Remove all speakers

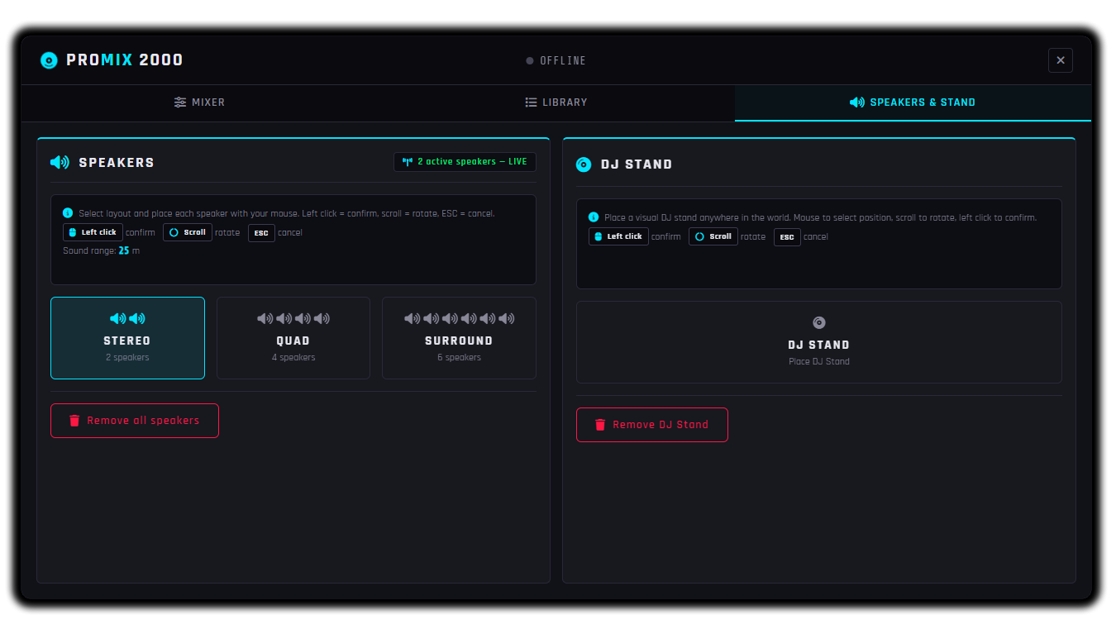point(135,421)
